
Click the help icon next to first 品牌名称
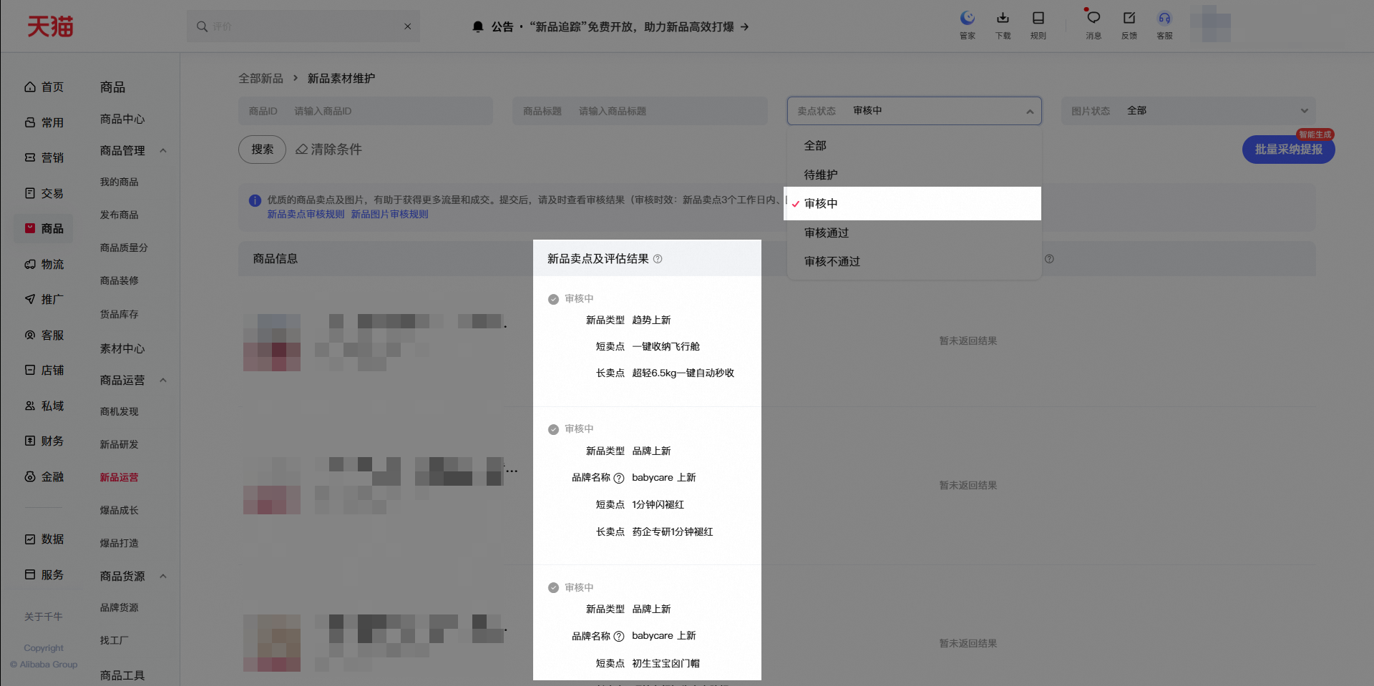tap(619, 478)
